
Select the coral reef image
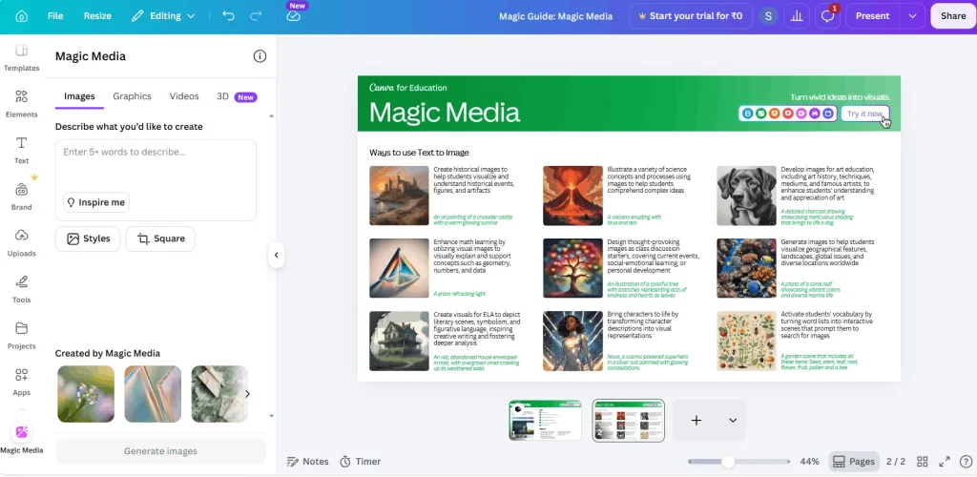tap(746, 268)
